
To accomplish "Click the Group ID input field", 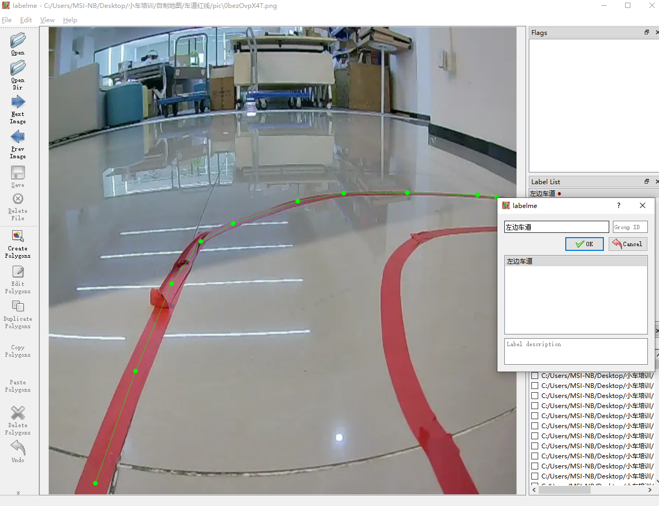I will (x=629, y=227).
